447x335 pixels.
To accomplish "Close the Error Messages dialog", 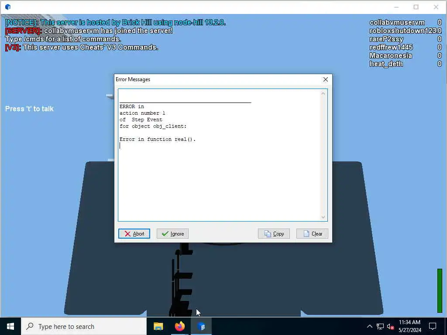I will coord(326,79).
